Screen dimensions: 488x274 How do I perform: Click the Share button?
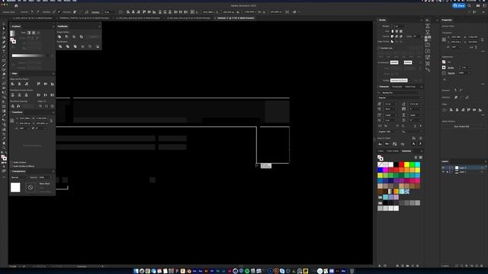point(459,5)
